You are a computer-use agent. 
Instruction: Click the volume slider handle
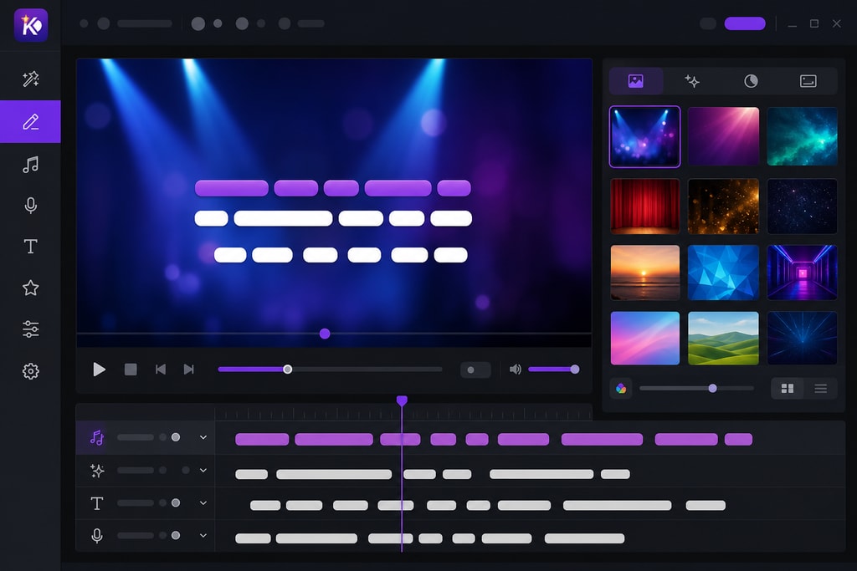point(574,370)
